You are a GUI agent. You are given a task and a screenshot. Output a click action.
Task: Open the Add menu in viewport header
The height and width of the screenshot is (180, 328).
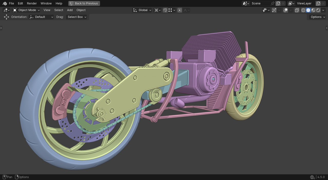click(x=70, y=10)
